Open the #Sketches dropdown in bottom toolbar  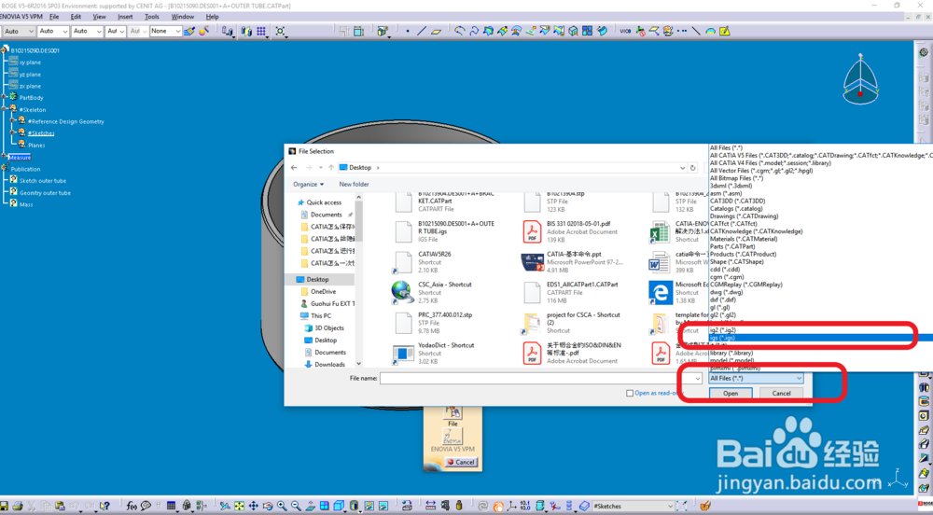[x=633, y=506]
